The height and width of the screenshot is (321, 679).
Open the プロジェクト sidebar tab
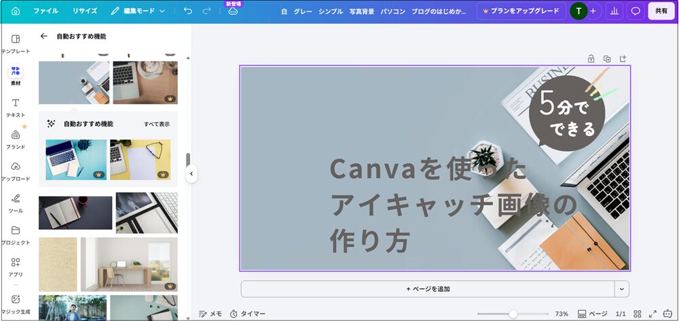pyautogui.click(x=16, y=236)
